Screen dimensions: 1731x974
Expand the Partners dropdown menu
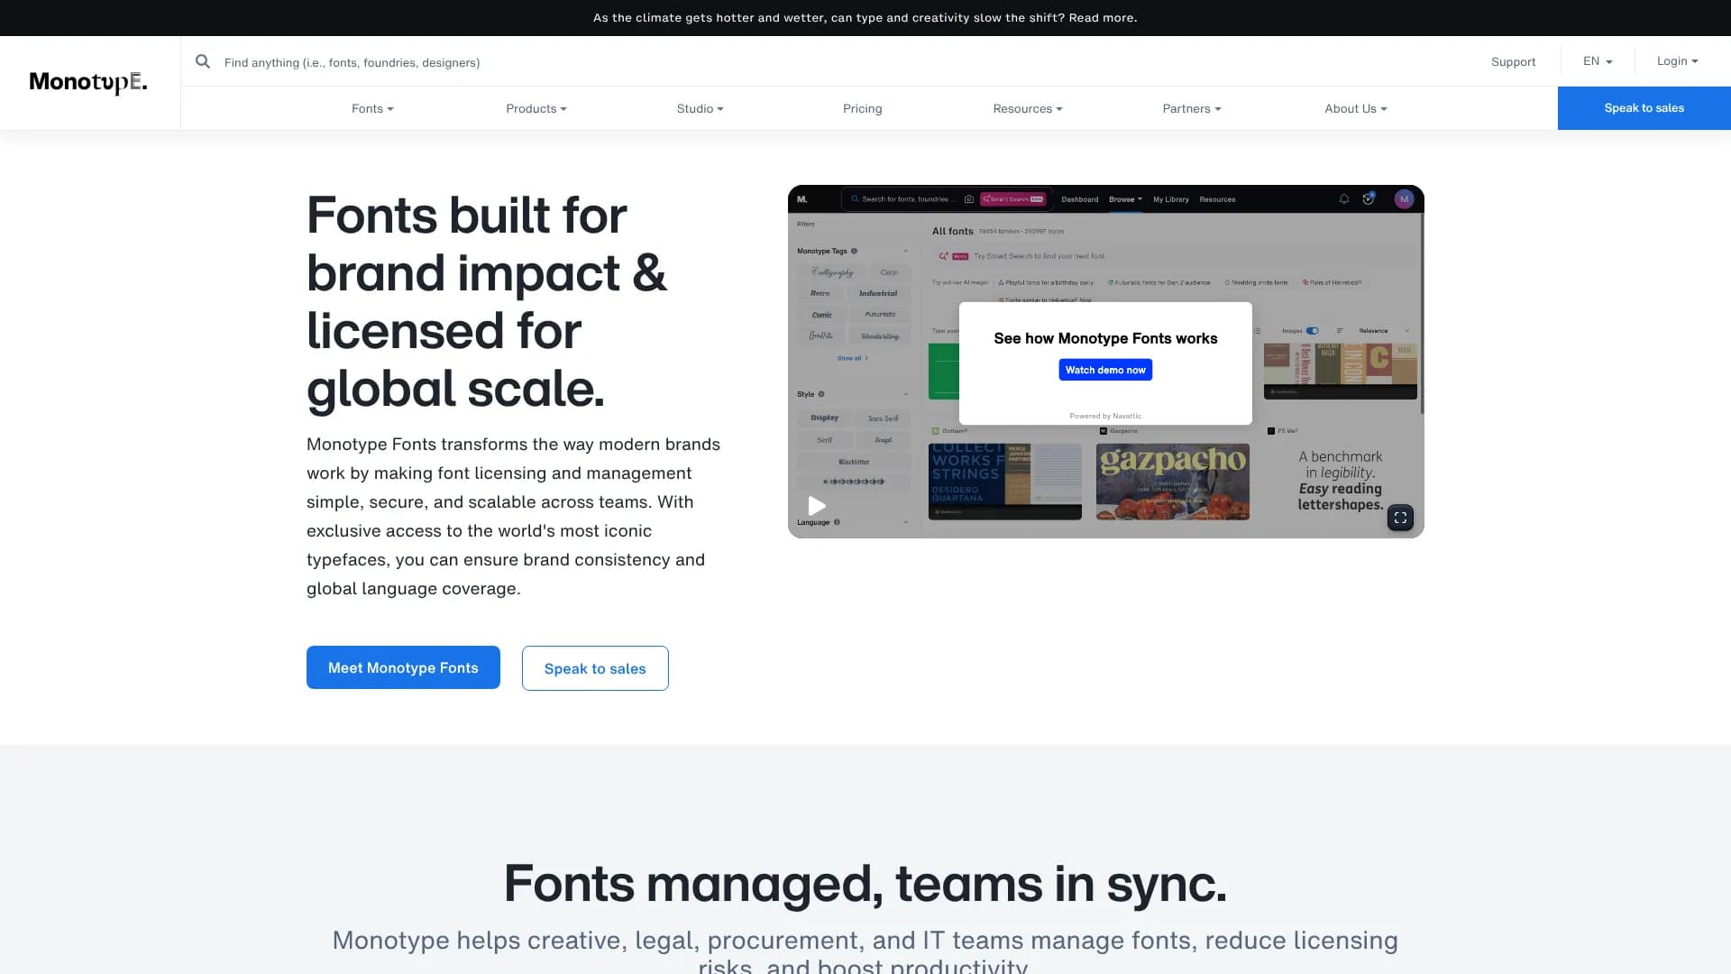coord(1192,108)
